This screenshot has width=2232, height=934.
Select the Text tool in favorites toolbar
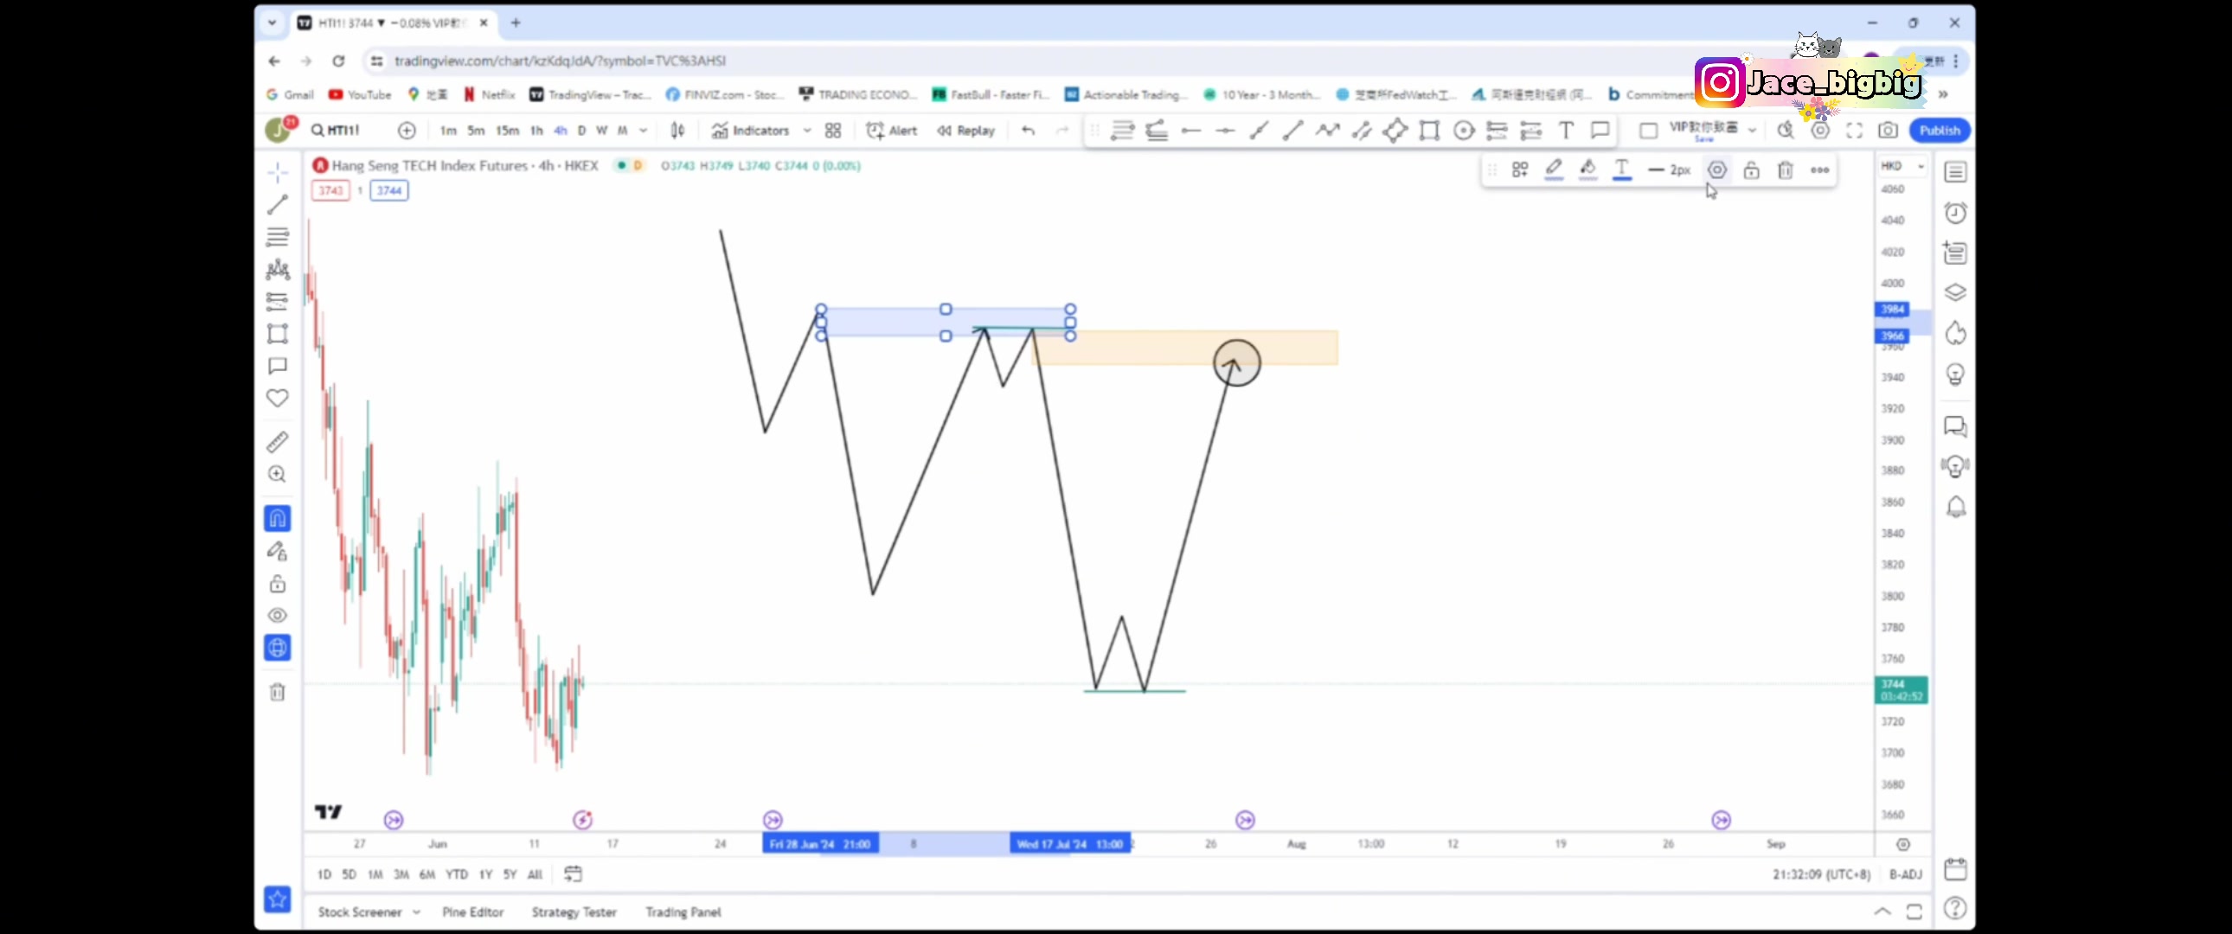(x=1567, y=130)
